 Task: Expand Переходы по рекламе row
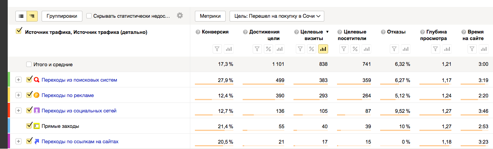18,95
